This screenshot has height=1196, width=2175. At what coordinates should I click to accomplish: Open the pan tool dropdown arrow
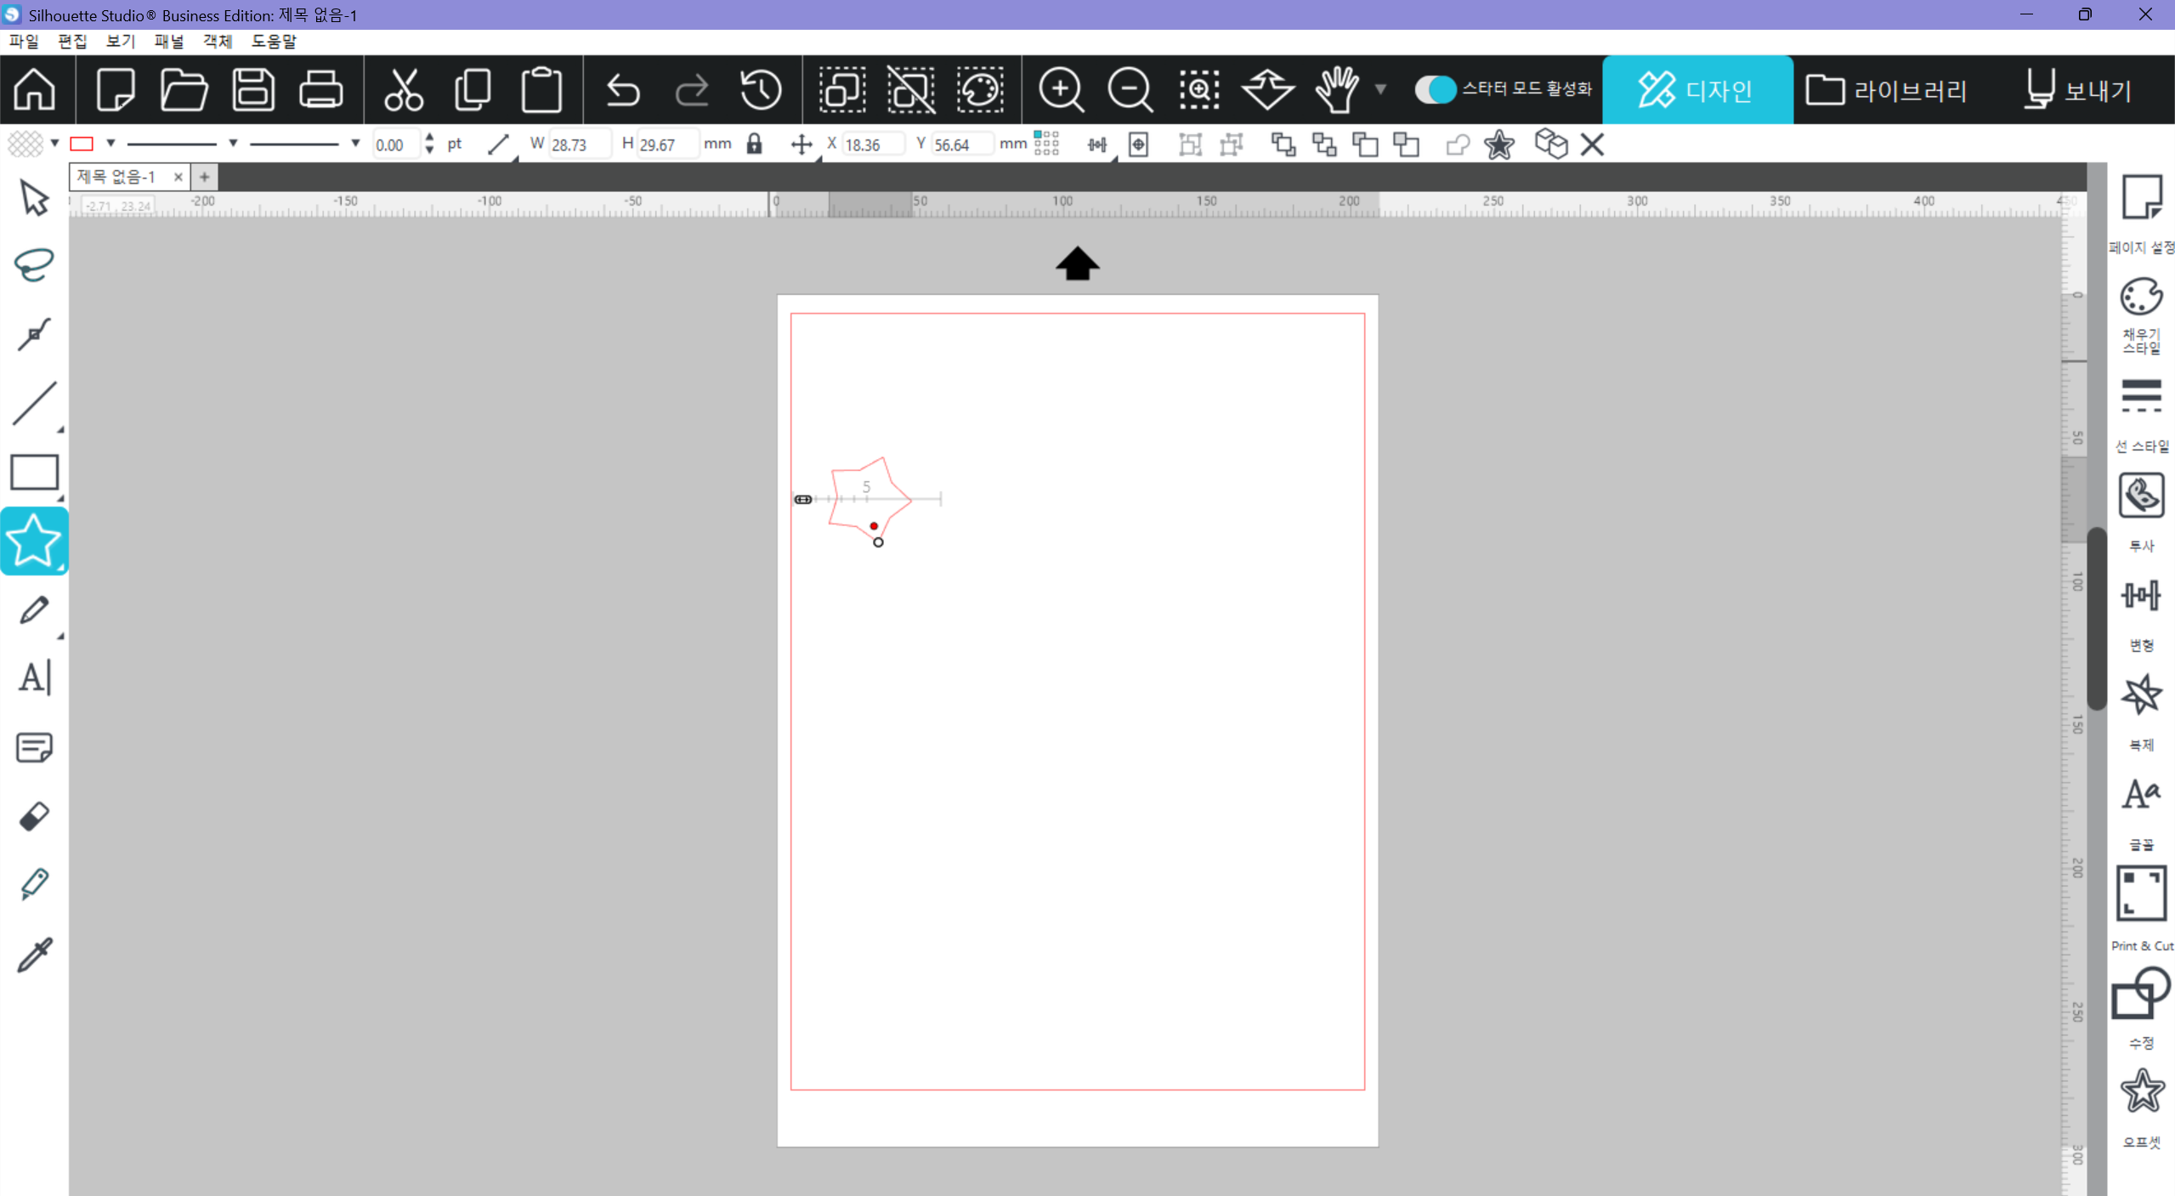coord(1380,89)
